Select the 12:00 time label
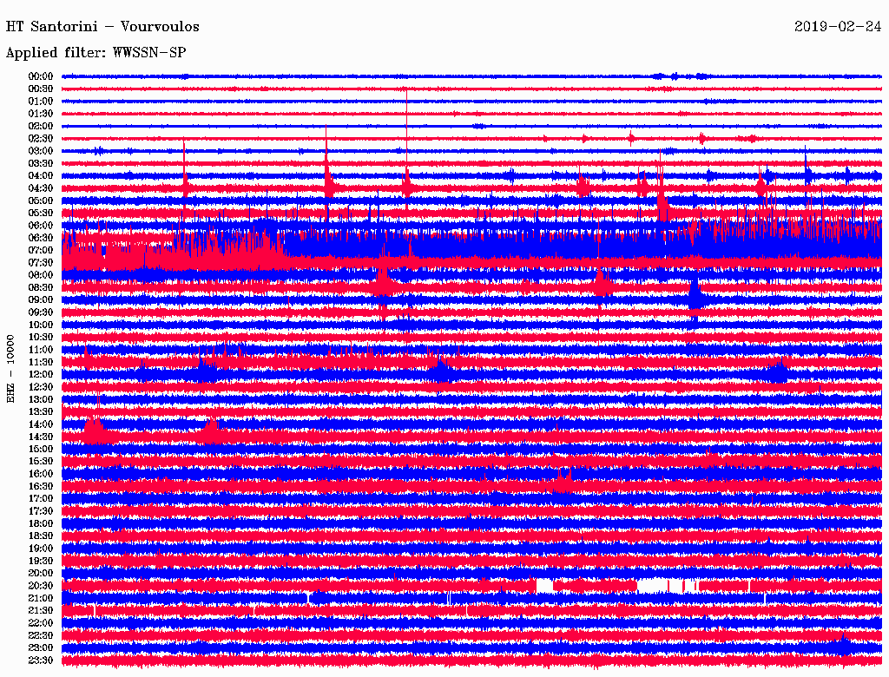This screenshot has width=889, height=677. coord(40,375)
